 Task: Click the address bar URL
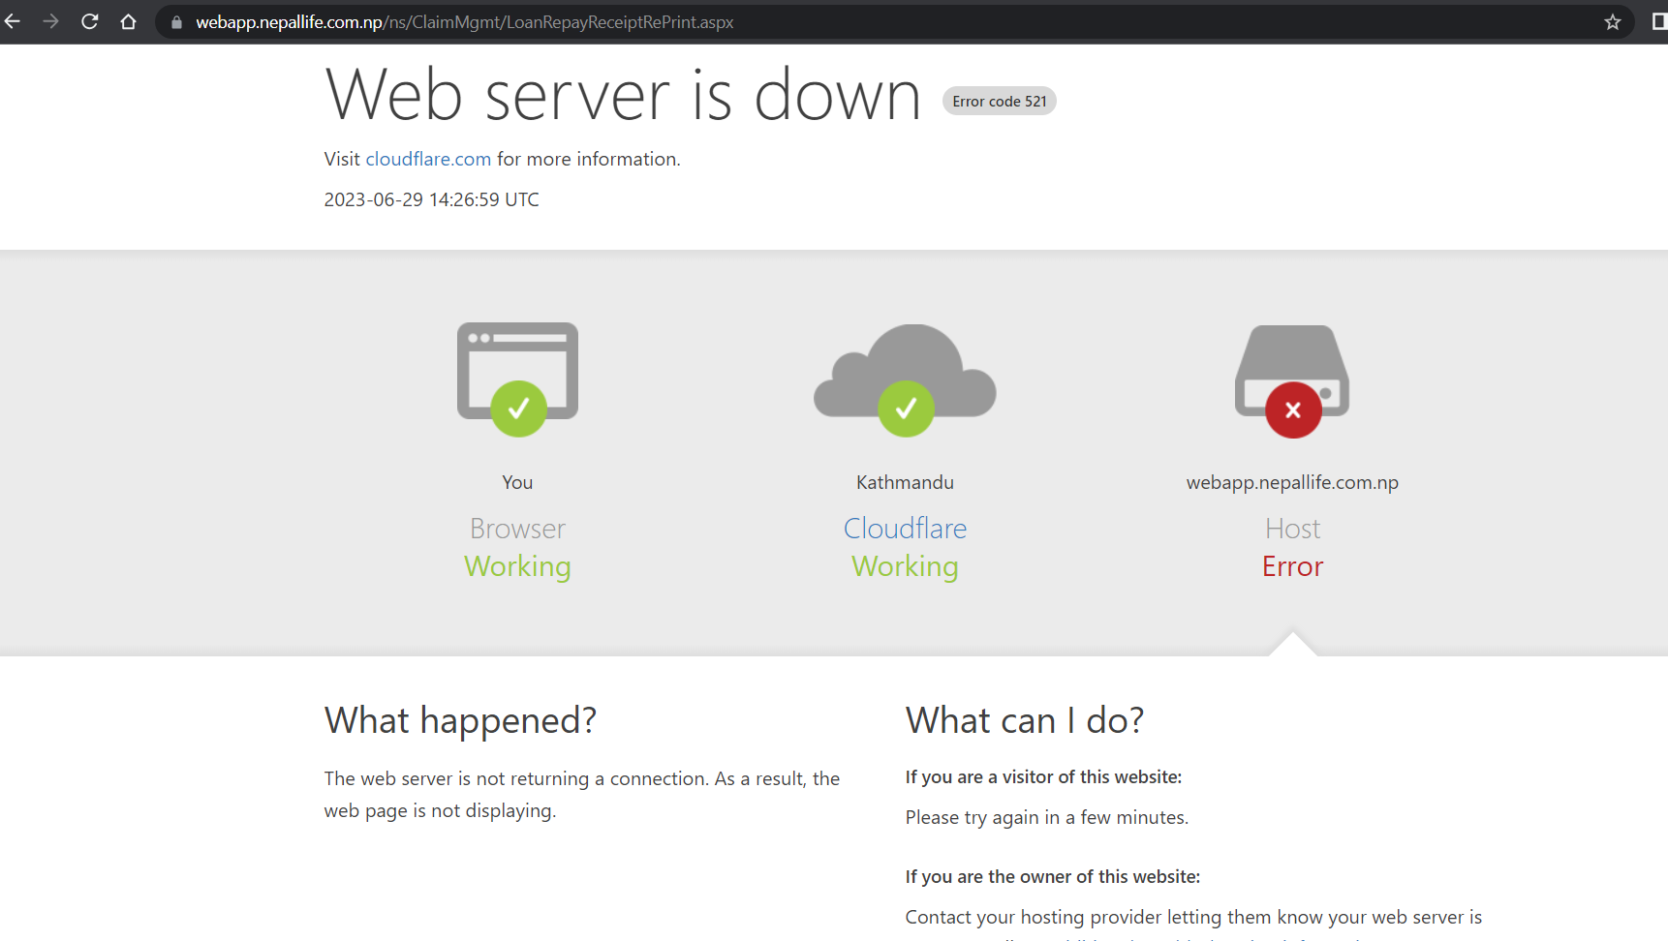pyautogui.click(x=465, y=22)
